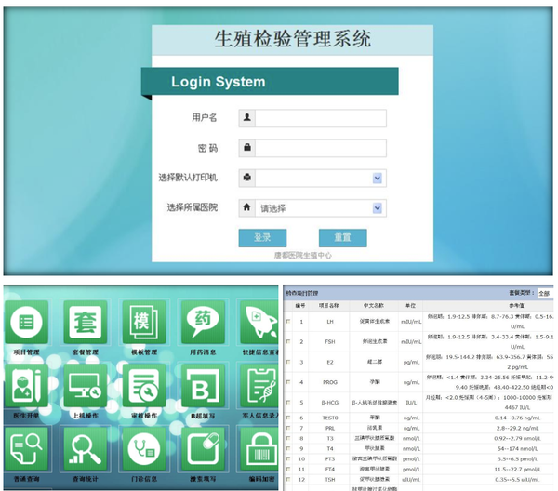Tick the checkbox for LH row

(287, 321)
